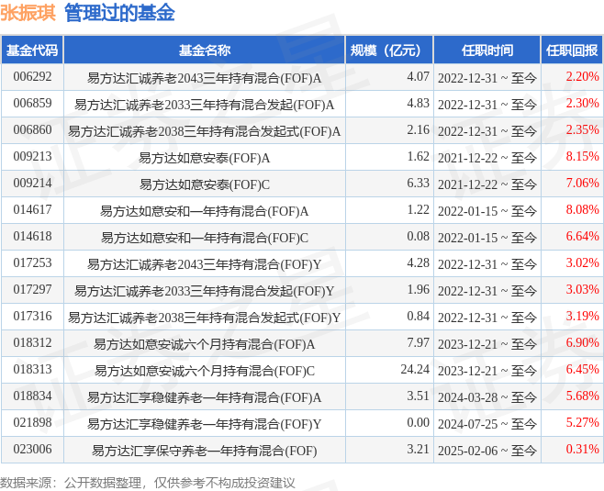Select fund code 006859
Image resolution: width=604 pixels, height=491 pixels.
(x=32, y=103)
